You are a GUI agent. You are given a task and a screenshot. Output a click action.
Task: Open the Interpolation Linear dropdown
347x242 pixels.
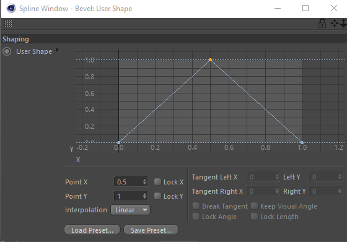pyautogui.click(x=130, y=210)
